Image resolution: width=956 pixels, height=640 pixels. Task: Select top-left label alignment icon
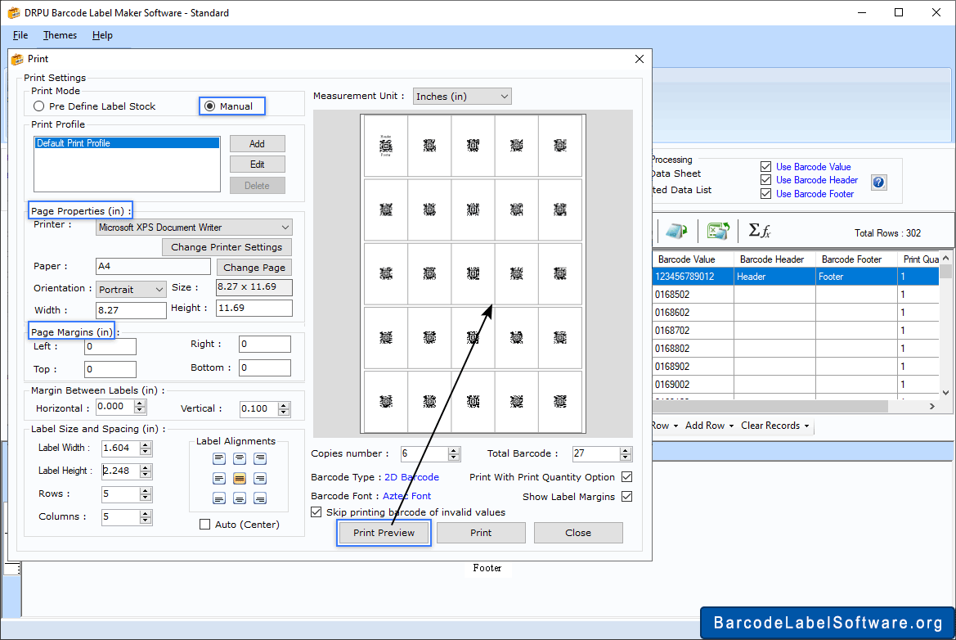coord(219,458)
